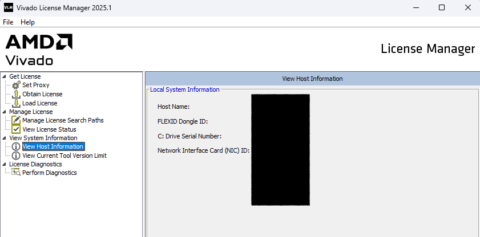Click the Set Proxy gear icon
Viewport: 480px width, 237px height.
tap(16, 85)
